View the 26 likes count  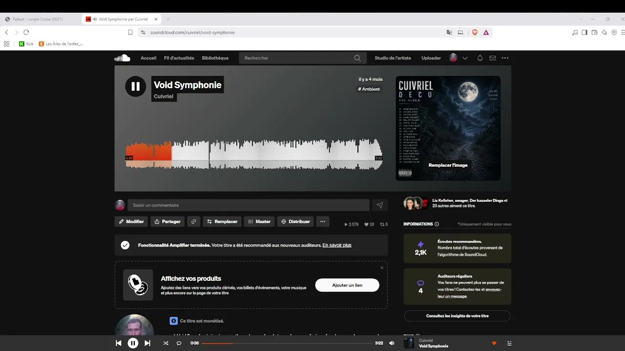(x=369, y=224)
